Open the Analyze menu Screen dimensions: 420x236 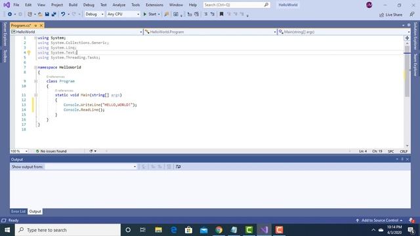pos(119,5)
